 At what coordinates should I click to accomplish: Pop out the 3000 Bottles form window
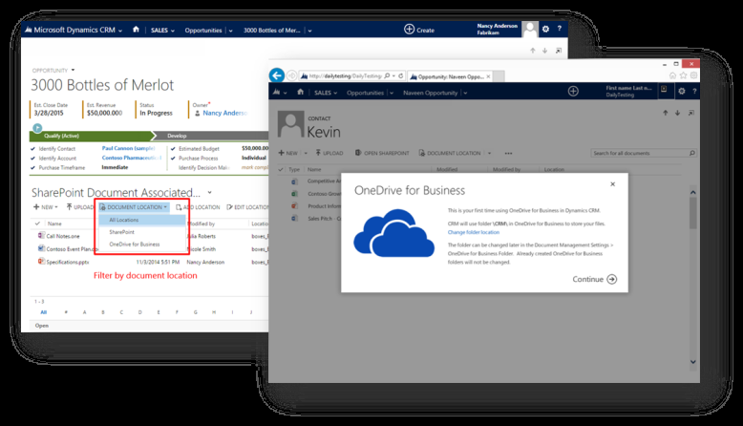coord(559,51)
